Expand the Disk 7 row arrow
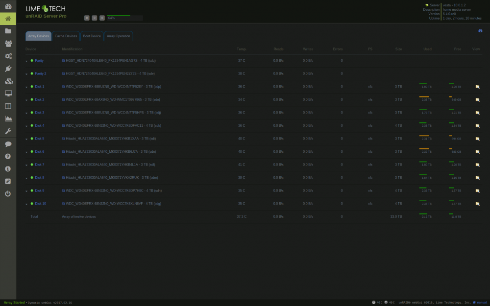The width and height of the screenshot is (490, 306). pos(26,165)
